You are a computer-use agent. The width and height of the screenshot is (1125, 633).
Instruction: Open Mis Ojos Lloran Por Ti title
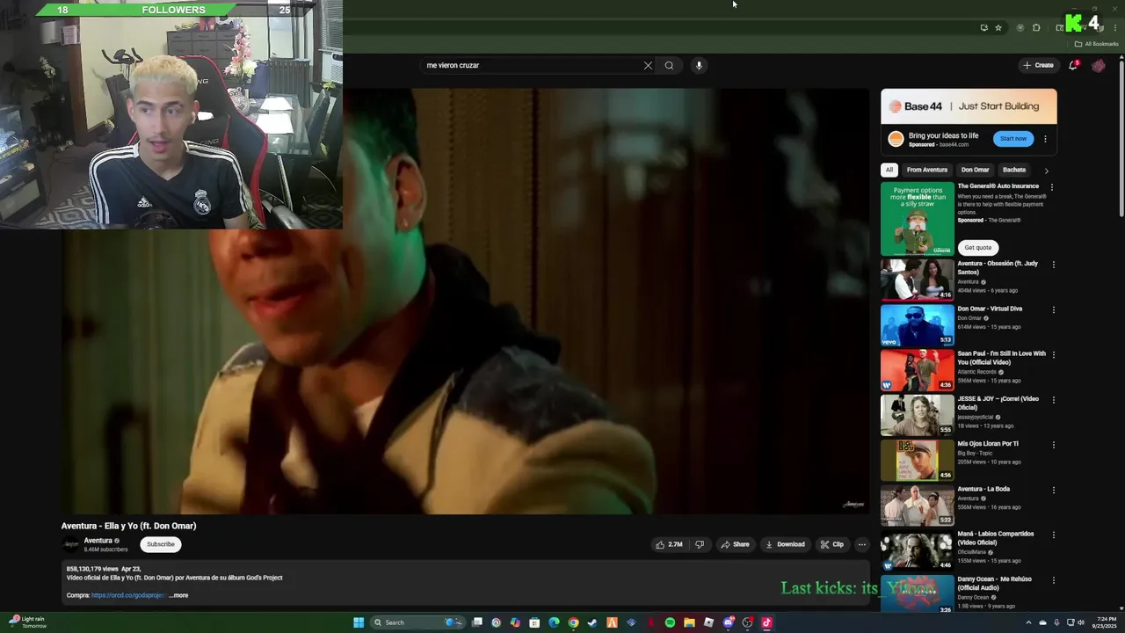click(x=988, y=444)
